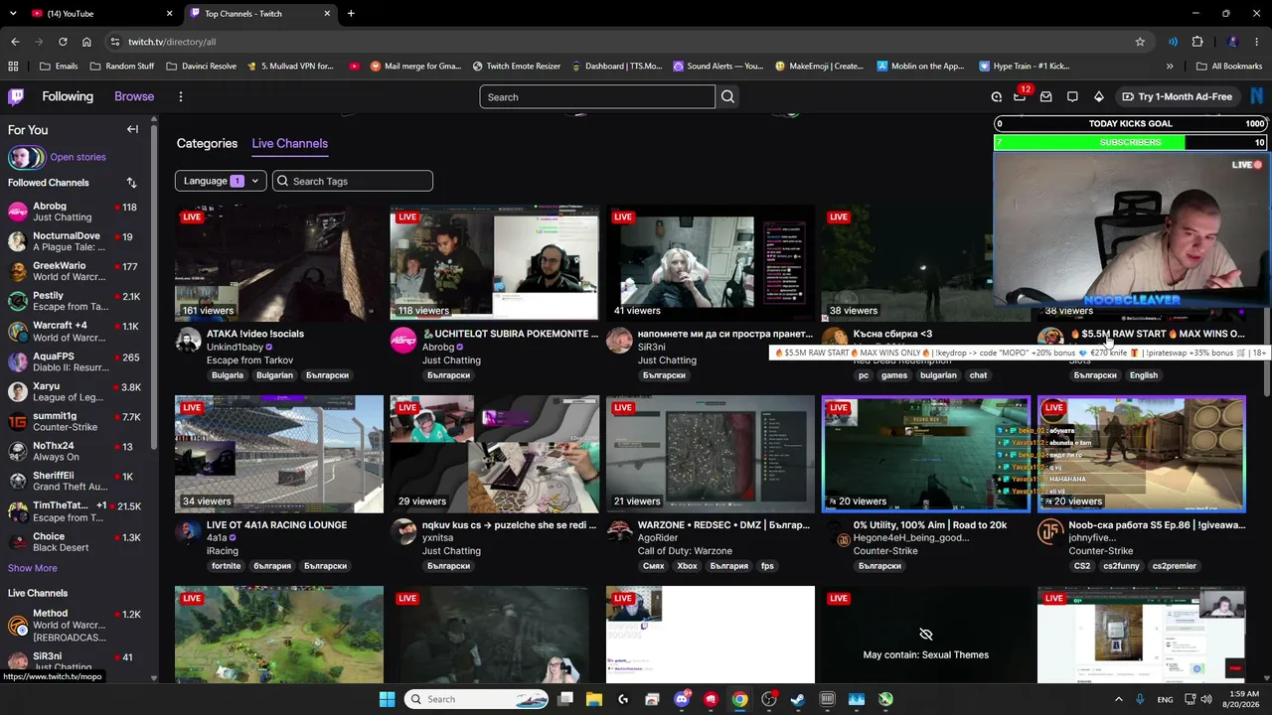Open Twitch notifications inbox icon
The width and height of the screenshot is (1272, 715).
pos(1046,96)
